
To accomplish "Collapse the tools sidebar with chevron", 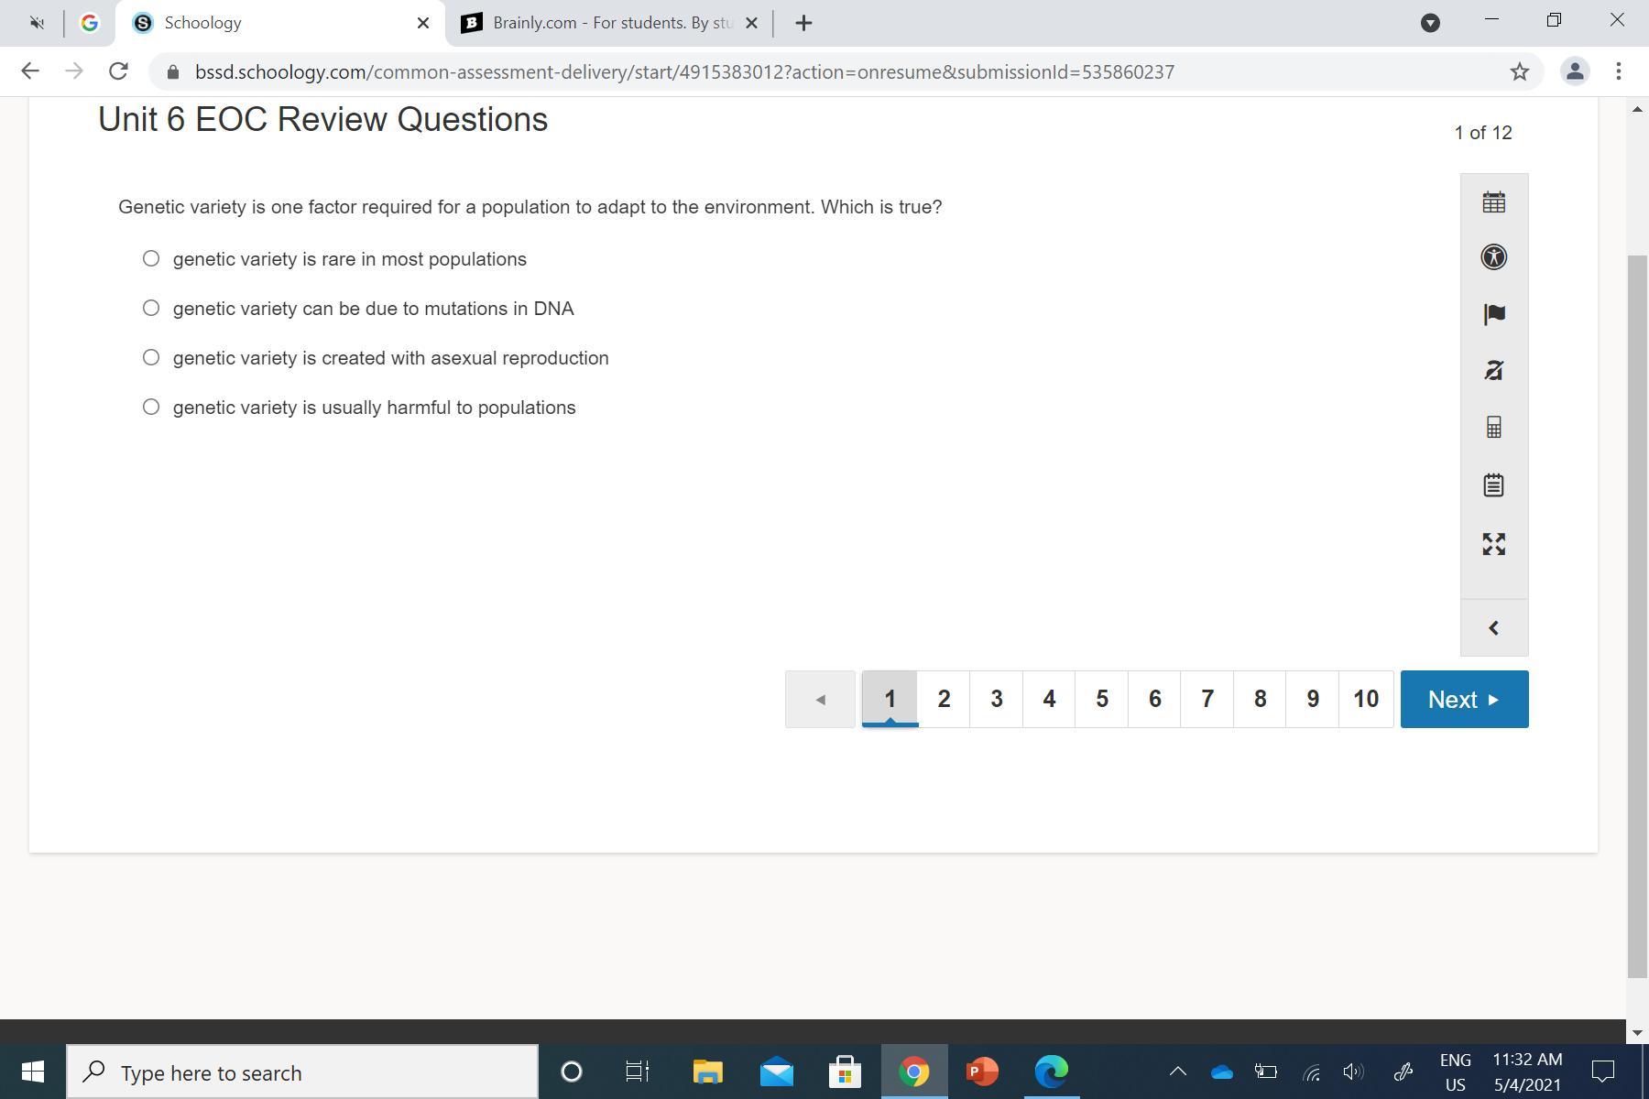I will click(x=1493, y=628).
